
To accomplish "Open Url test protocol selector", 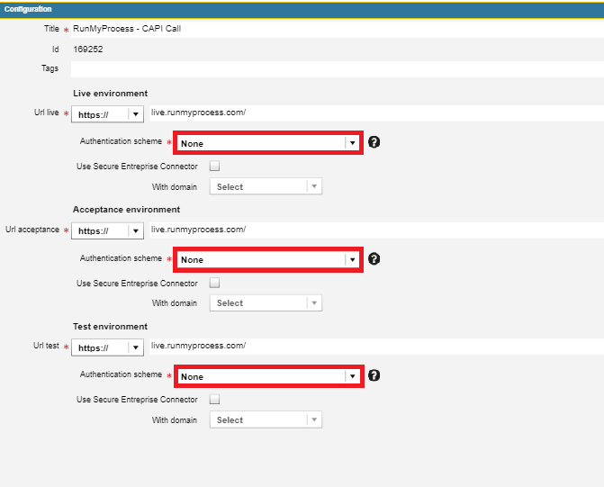I will (x=107, y=347).
